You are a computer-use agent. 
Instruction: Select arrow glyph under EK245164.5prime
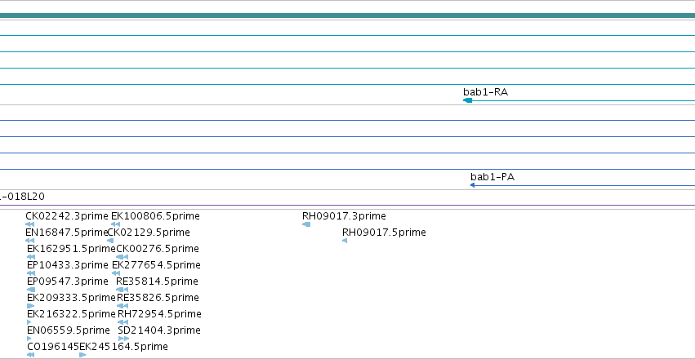click(82, 355)
